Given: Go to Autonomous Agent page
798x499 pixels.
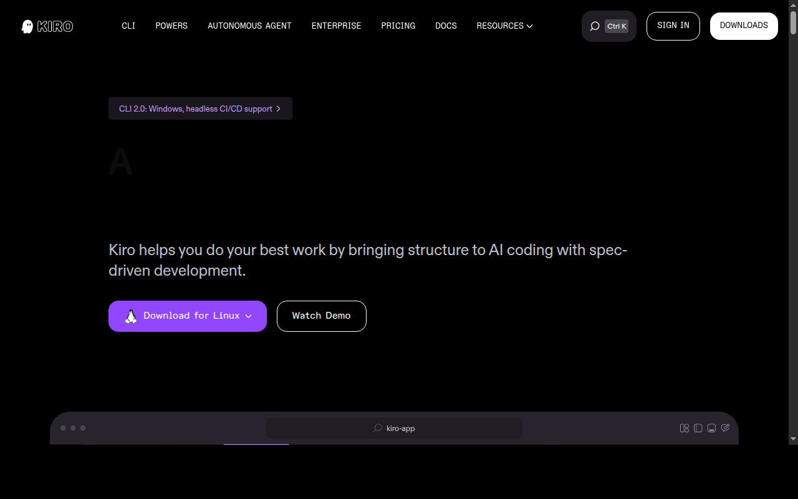Looking at the screenshot, I should 249,26.
